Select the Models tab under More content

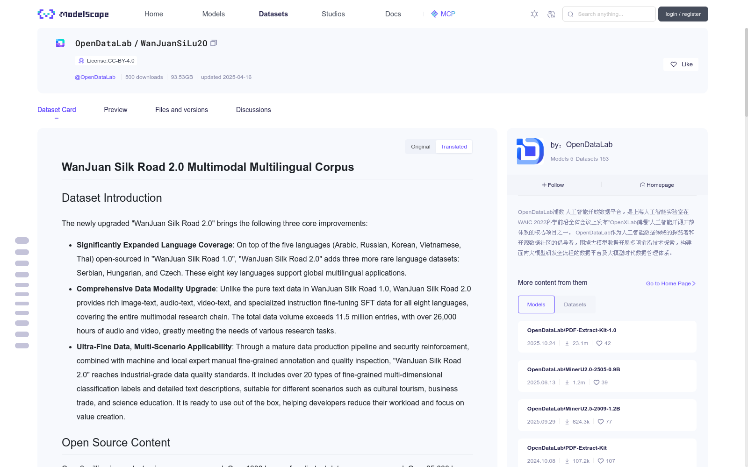pyautogui.click(x=536, y=304)
